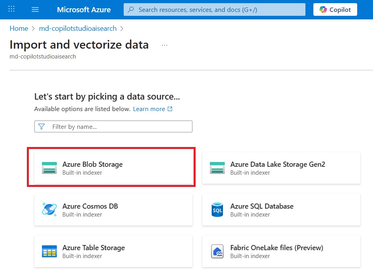This screenshot has width=373, height=279.
Task: Go to Home breadcrumb
Action: pos(19,28)
